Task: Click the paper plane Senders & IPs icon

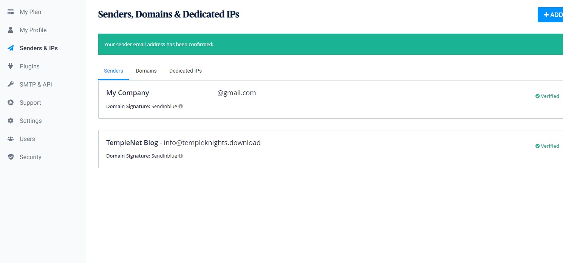Action: (11, 48)
